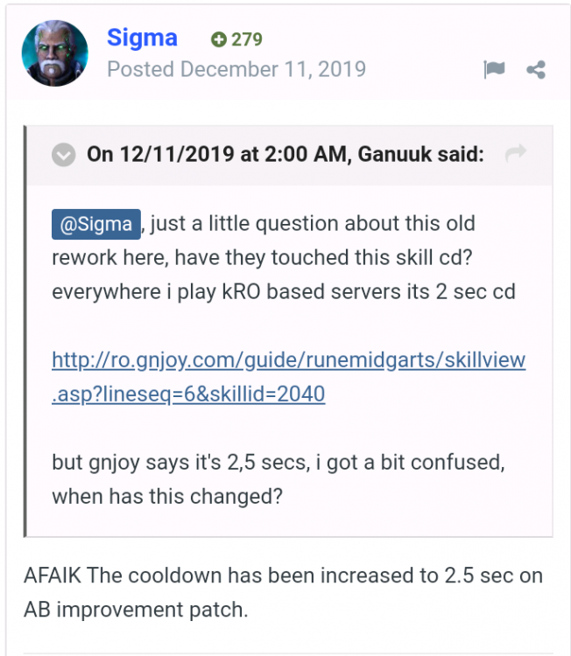Image resolution: width=571 pixels, height=656 pixels.
Task: Jump to quoted post via arrow icon
Action: point(515,153)
